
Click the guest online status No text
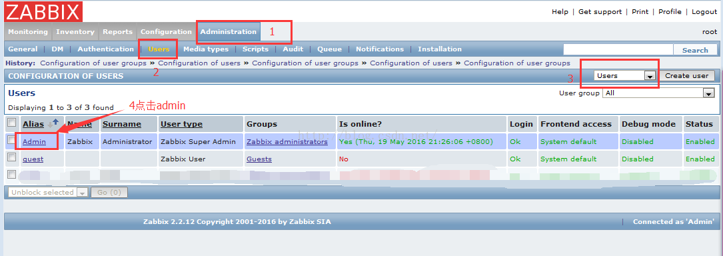click(x=344, y=159)
